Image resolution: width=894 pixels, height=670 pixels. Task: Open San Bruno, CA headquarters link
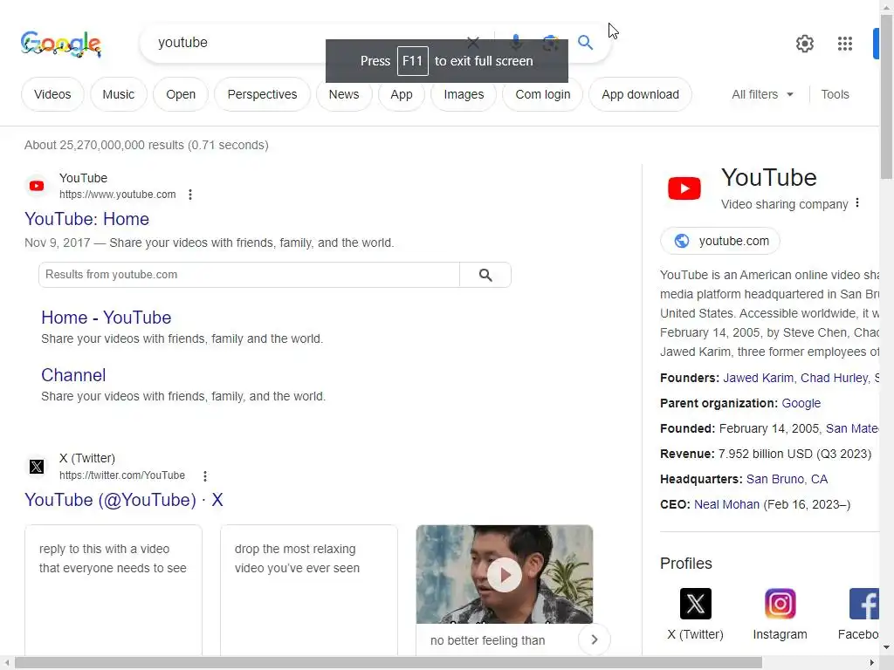coord(787,479)
